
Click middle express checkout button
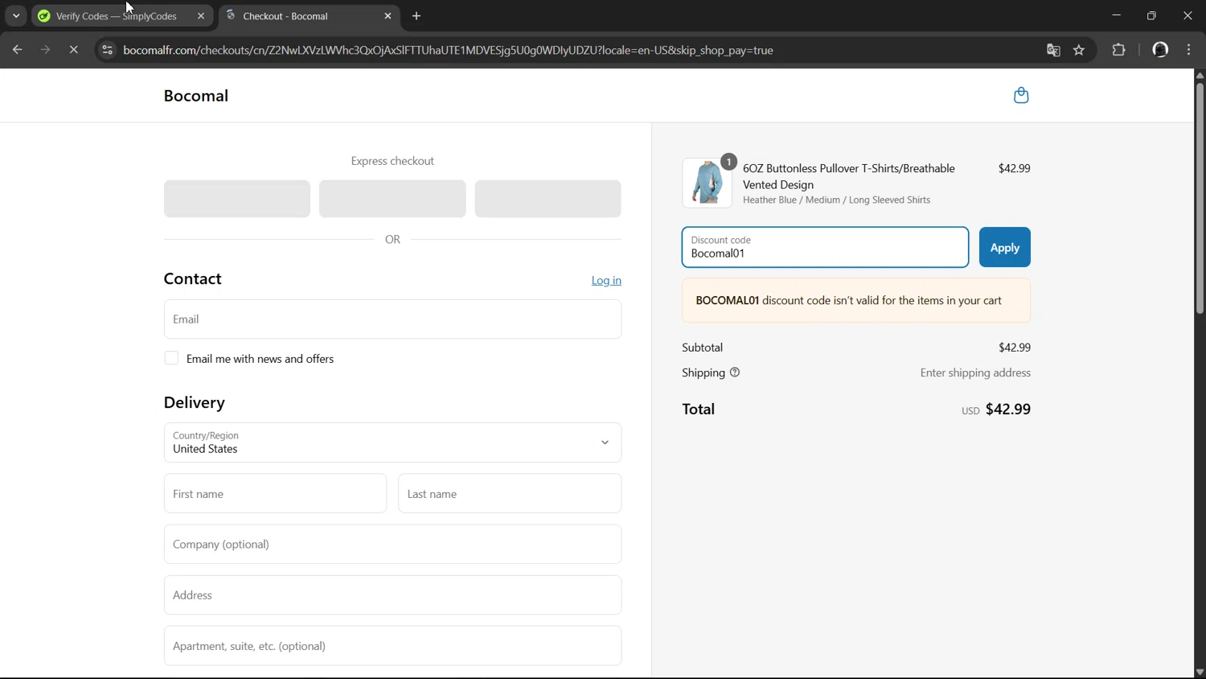392,199
